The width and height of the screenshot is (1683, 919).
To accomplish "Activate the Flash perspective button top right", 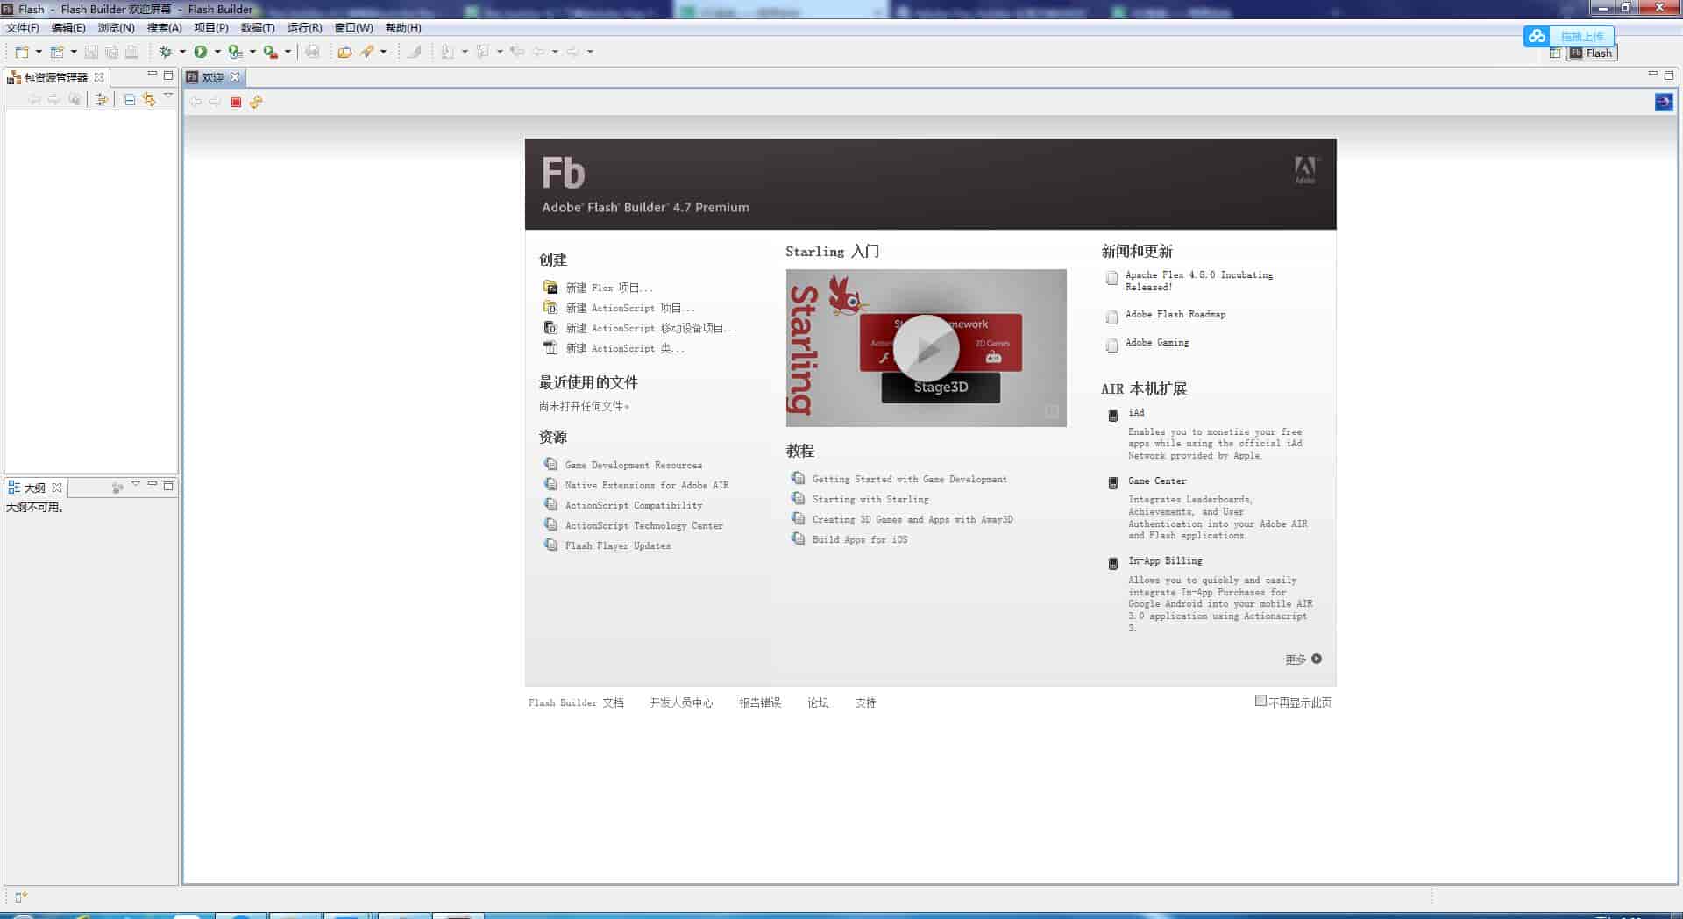I will point(1590,53).
